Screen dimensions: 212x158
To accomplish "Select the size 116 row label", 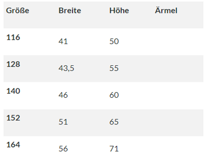I will [x=13, y=37].
